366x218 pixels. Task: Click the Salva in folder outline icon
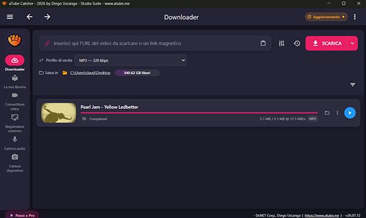click(41, 73)
